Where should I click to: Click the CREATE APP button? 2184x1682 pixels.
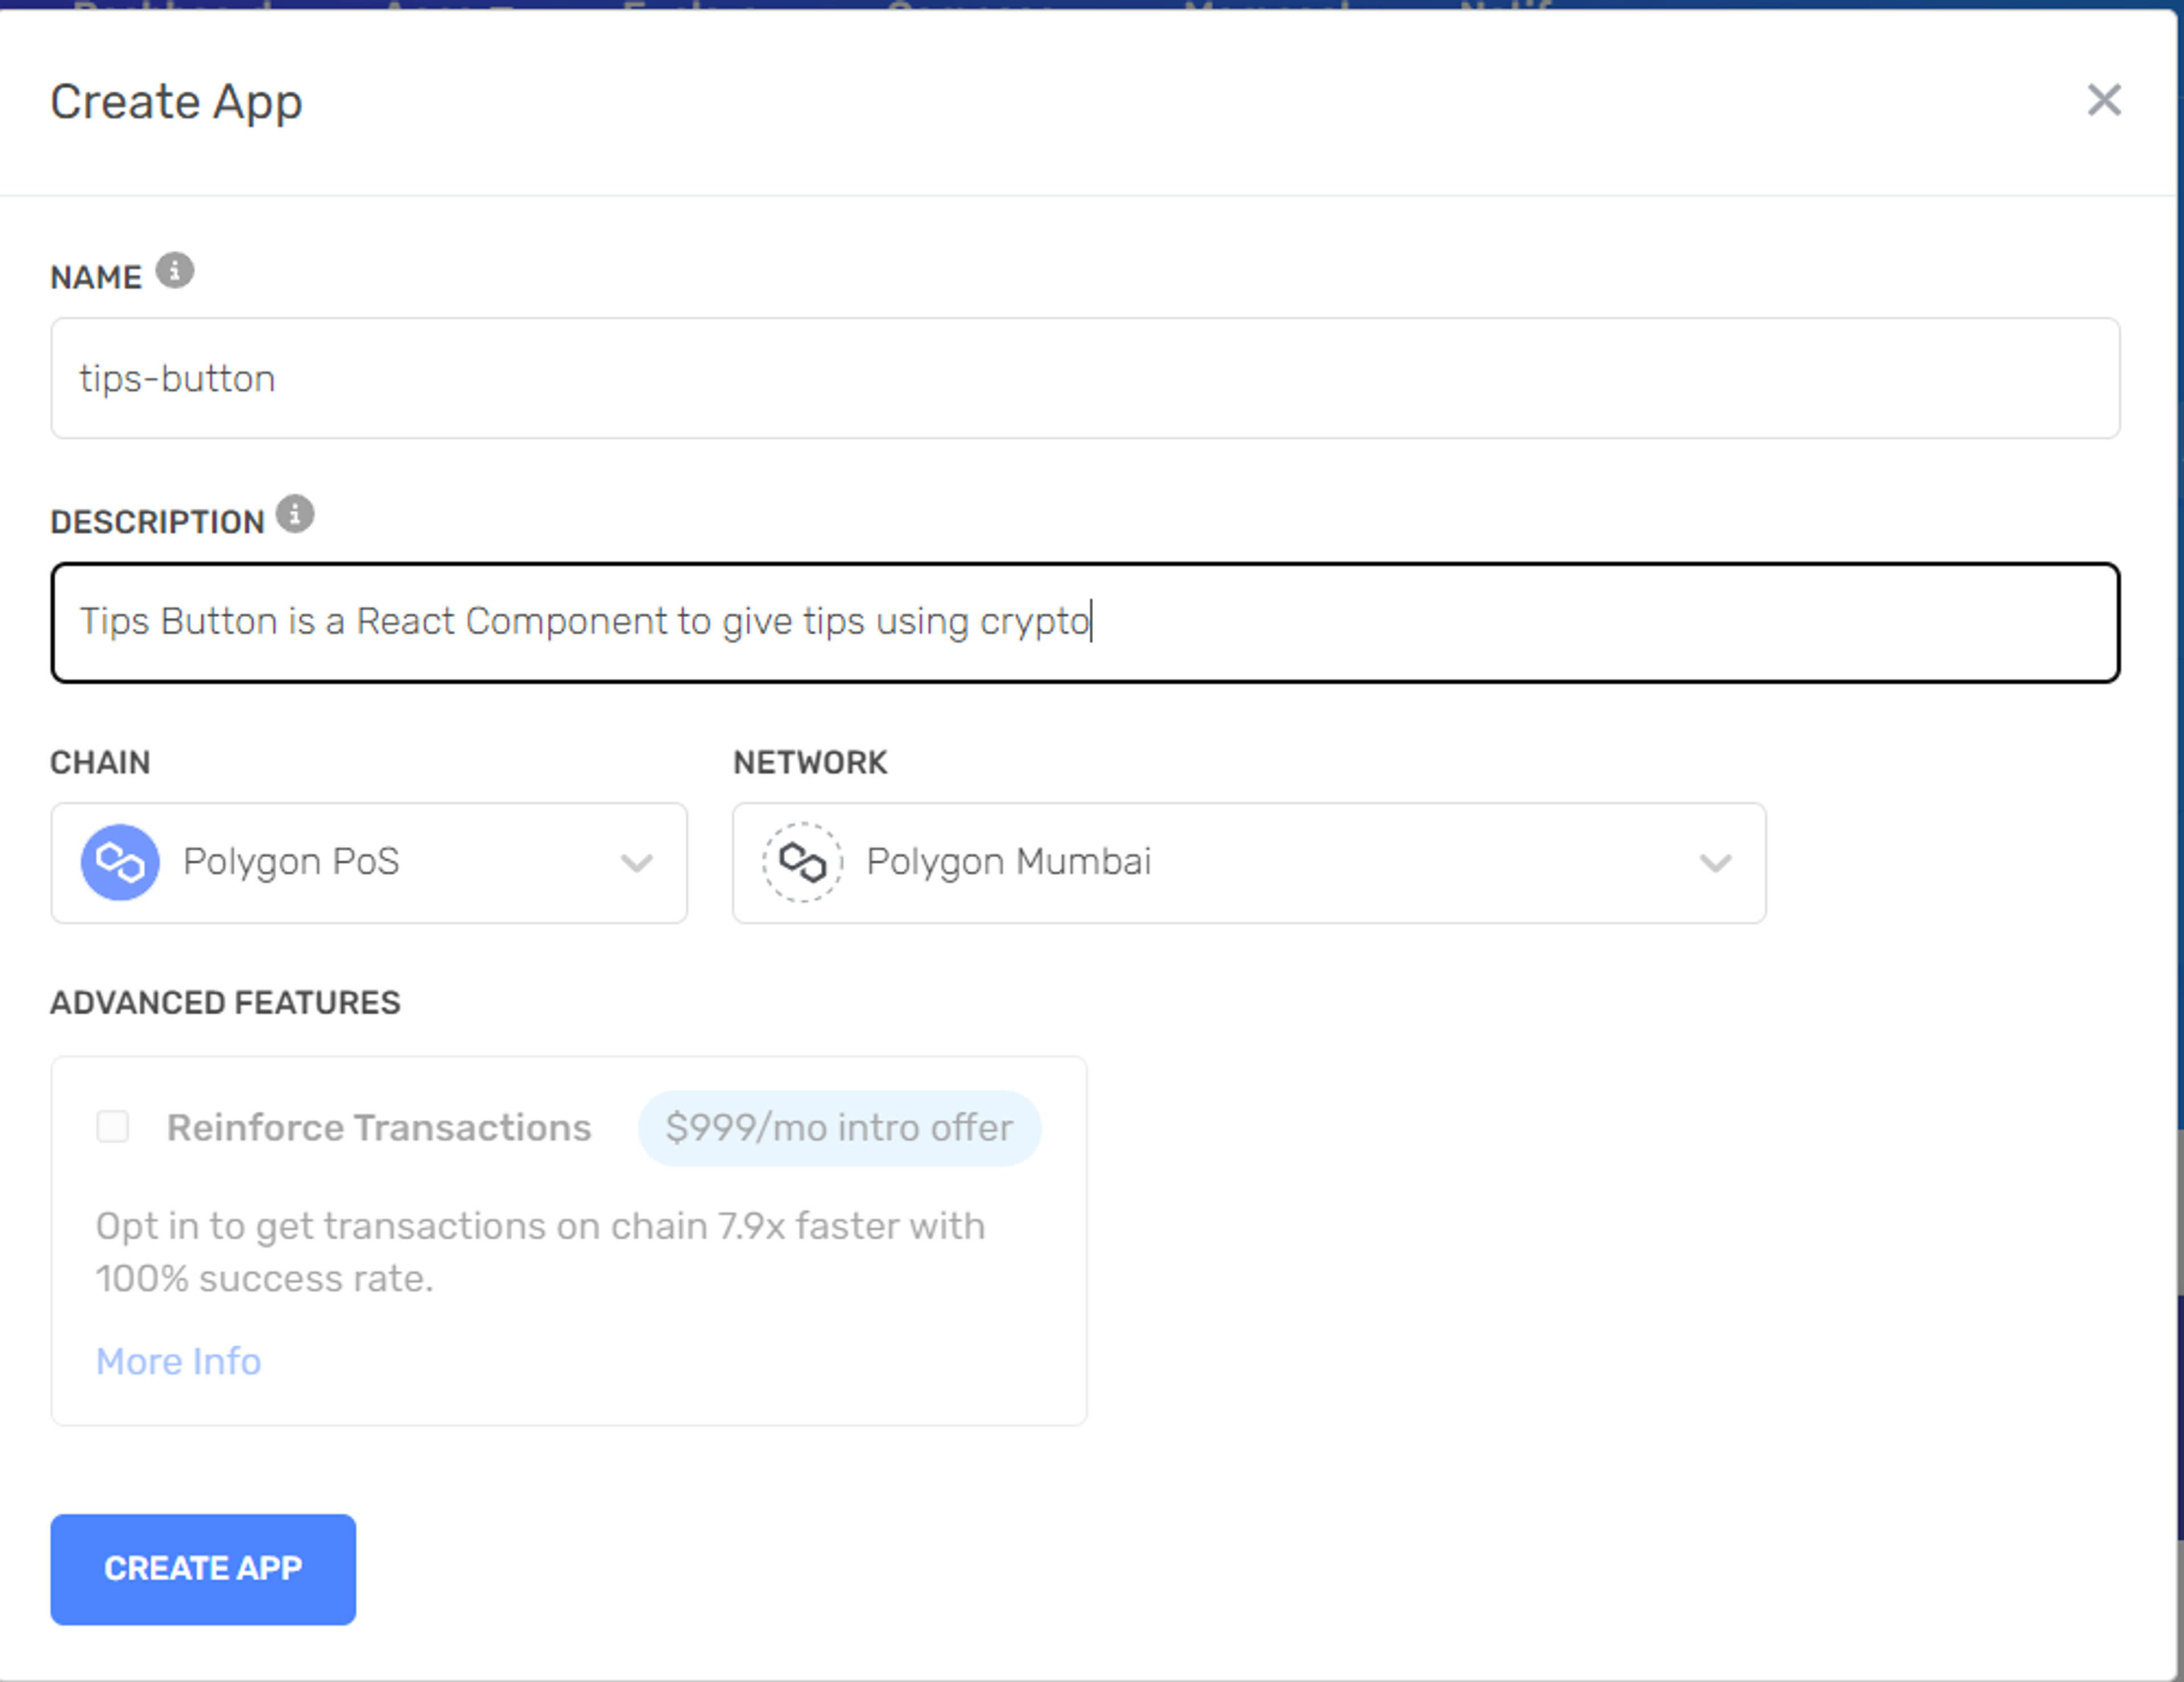(203, 1569)
